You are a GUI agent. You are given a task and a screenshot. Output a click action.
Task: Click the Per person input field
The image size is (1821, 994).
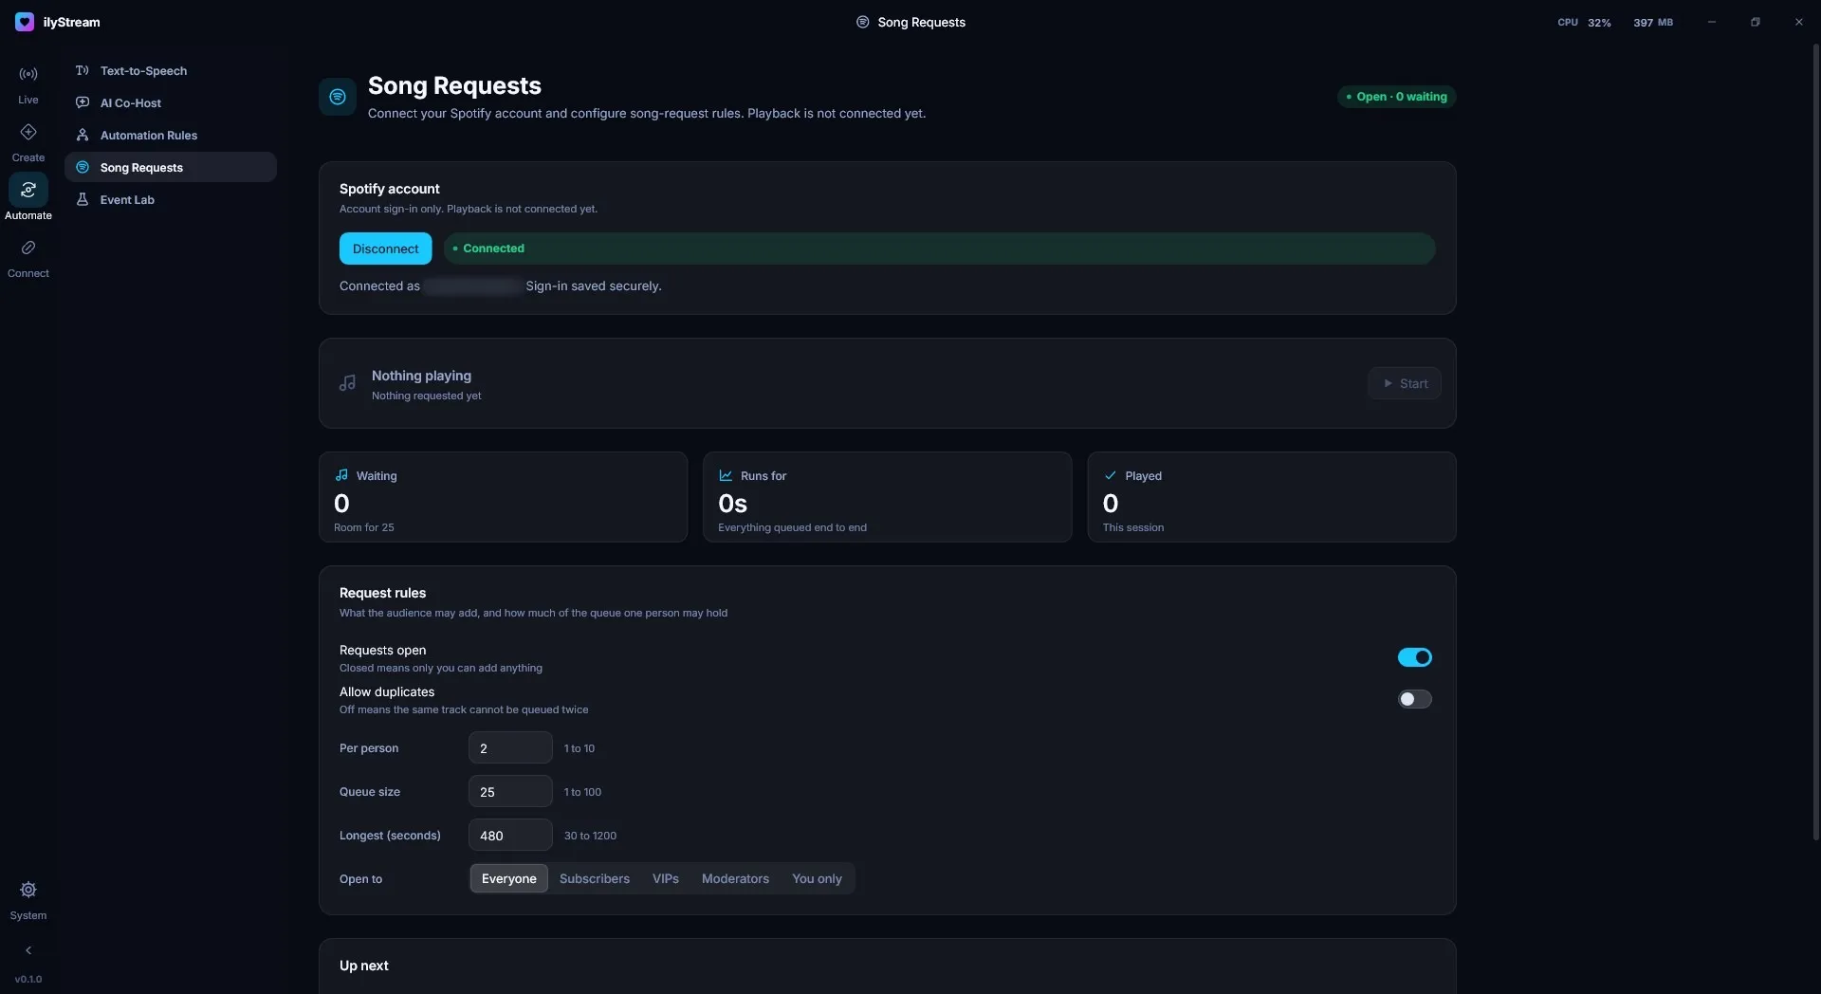point(510,748)
